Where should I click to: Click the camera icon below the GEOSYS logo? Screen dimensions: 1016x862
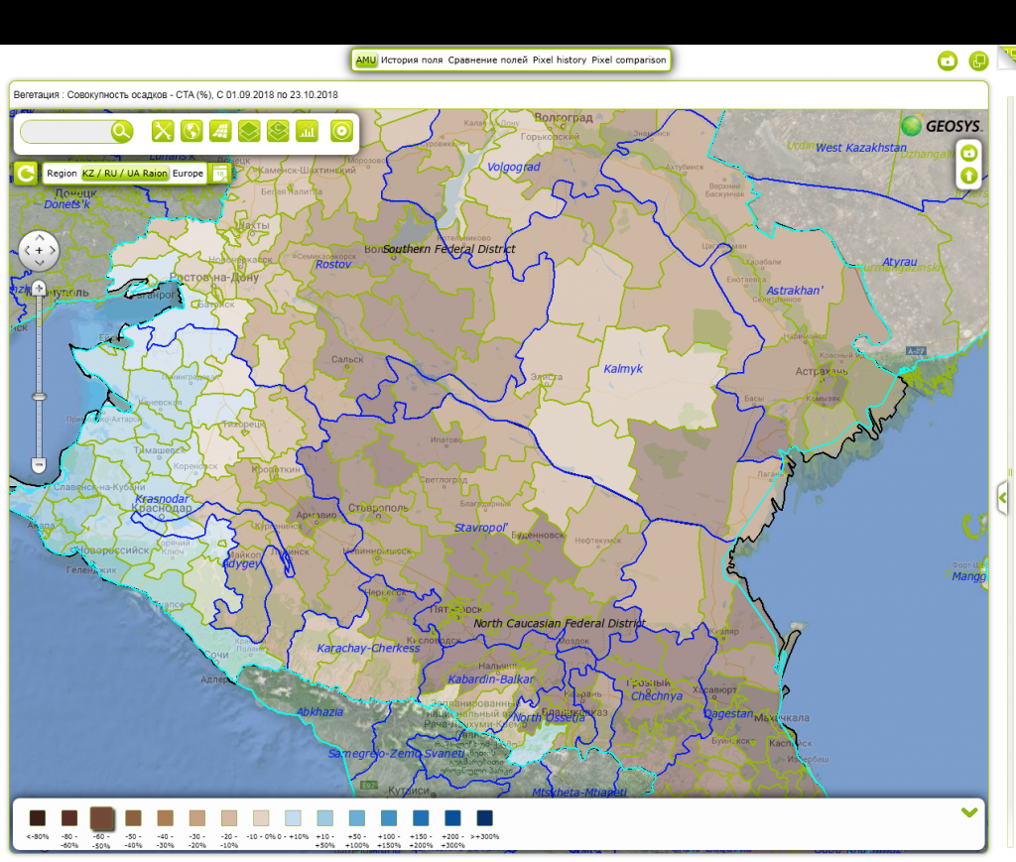coord(968,153)
